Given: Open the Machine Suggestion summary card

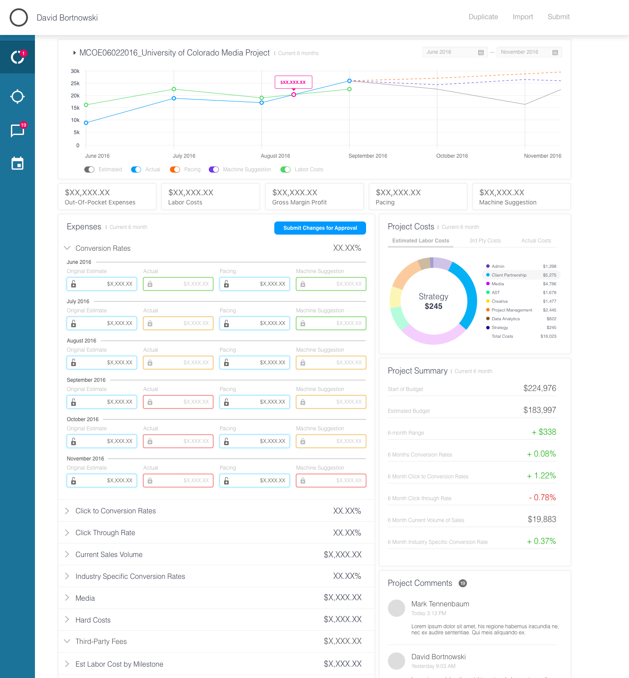Looking at the screenshot, I should (x=522, y=197).
